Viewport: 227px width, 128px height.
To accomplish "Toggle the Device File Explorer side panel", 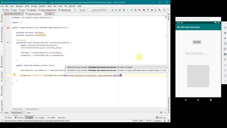I will [169, 105].
